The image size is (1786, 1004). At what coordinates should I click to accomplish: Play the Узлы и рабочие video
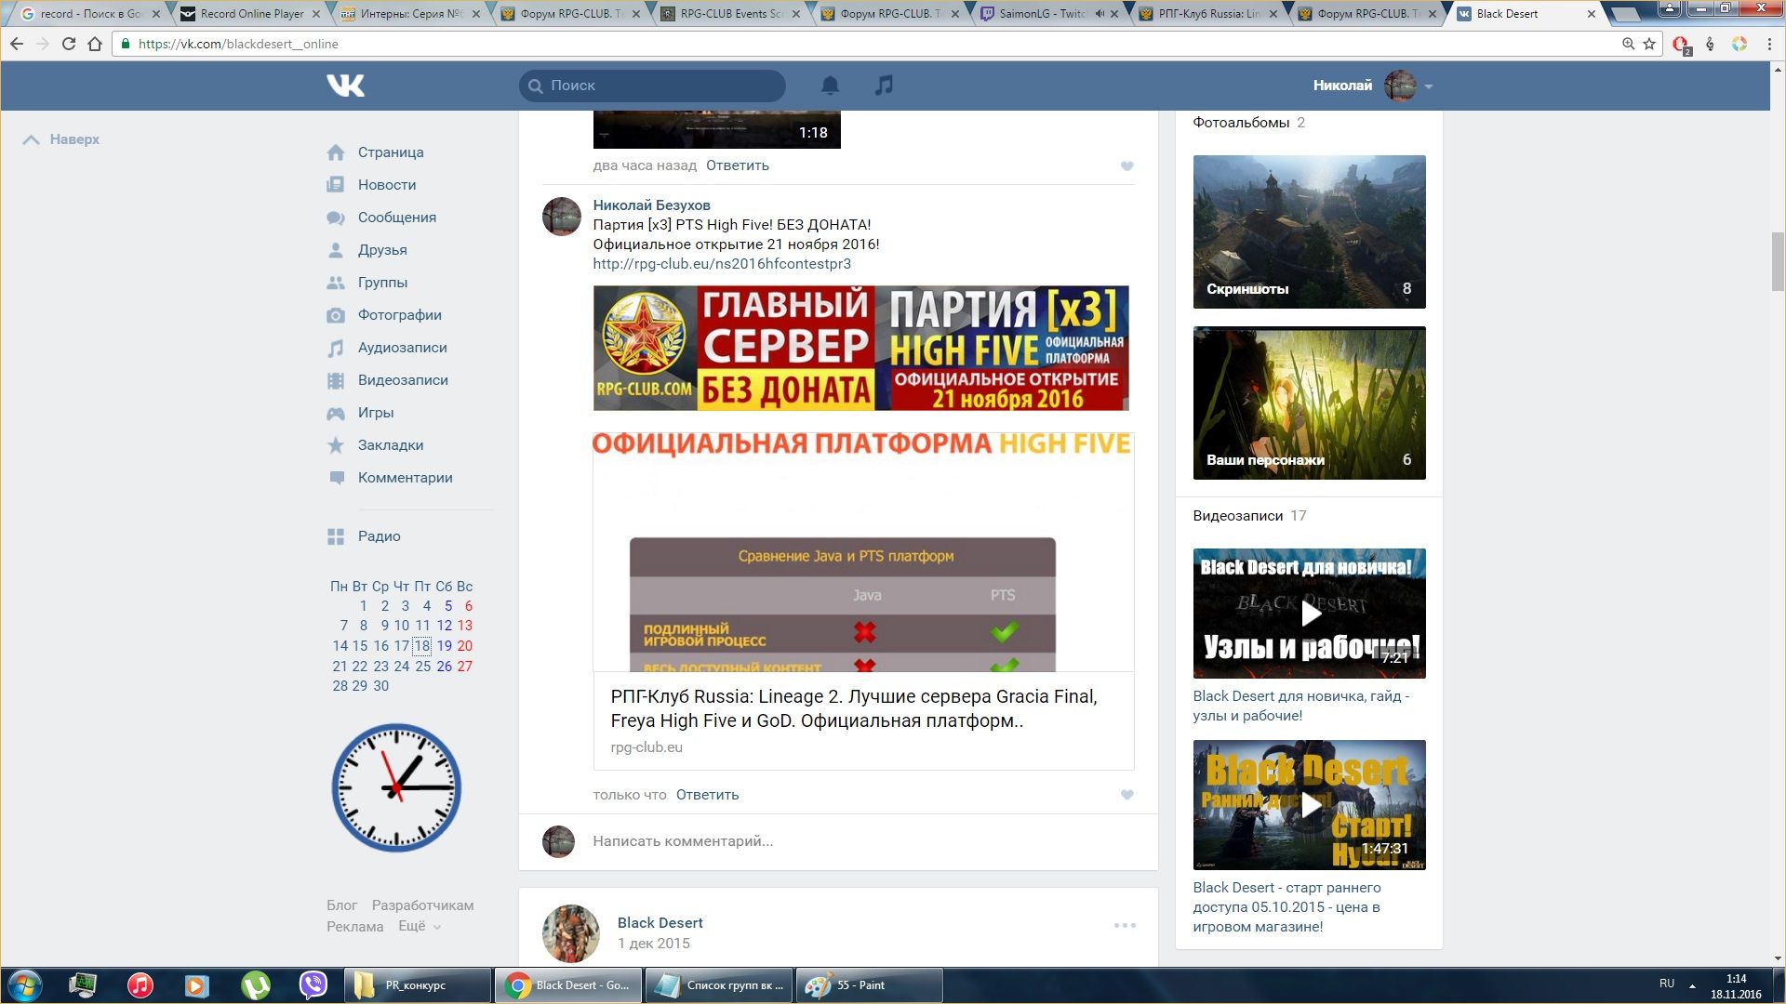click(1309, 614)
